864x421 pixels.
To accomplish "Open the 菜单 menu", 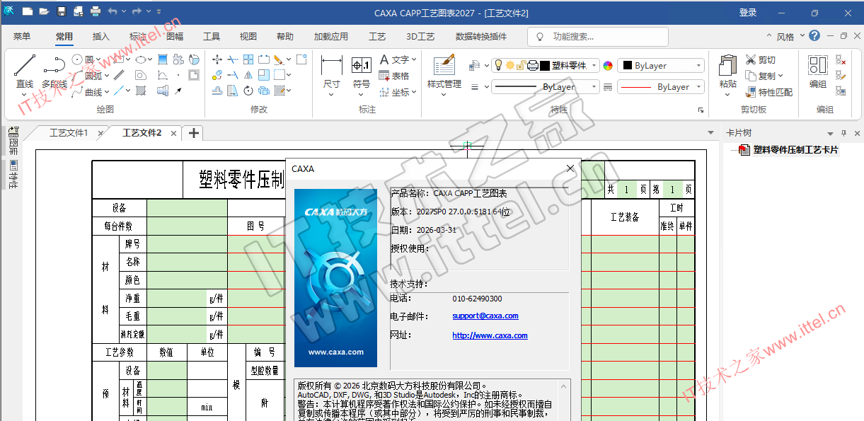I will 22,37.
